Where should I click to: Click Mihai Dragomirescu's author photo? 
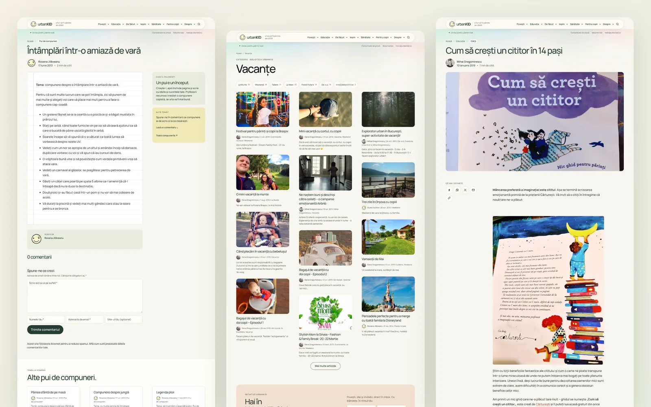450,63
